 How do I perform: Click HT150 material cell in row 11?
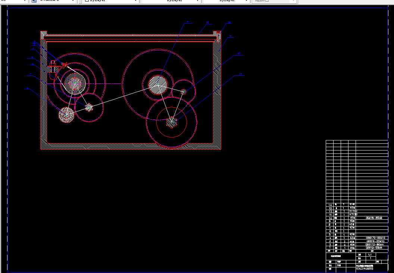tap(353, 215)
